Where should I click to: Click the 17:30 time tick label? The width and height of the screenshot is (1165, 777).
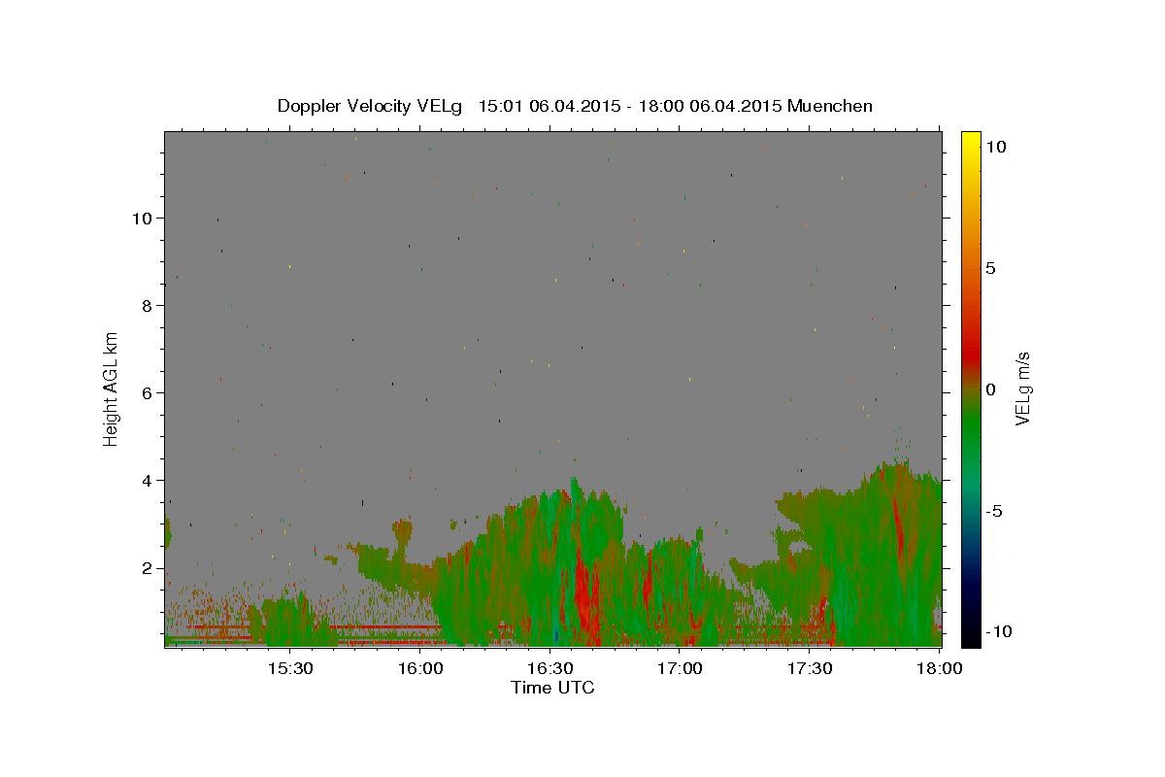[x=811, y=669]
